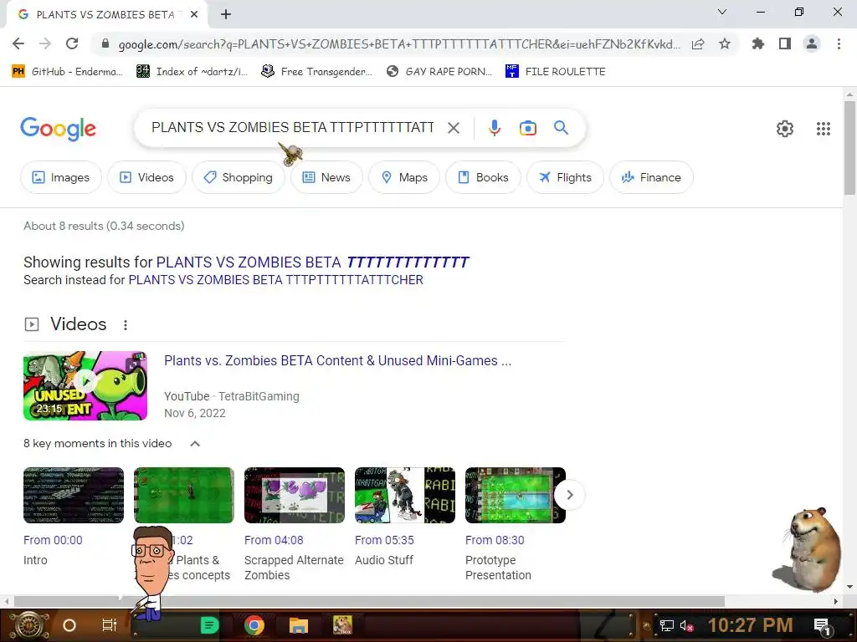
Task: Open Task View on taskbar
Action: (110, 625)
